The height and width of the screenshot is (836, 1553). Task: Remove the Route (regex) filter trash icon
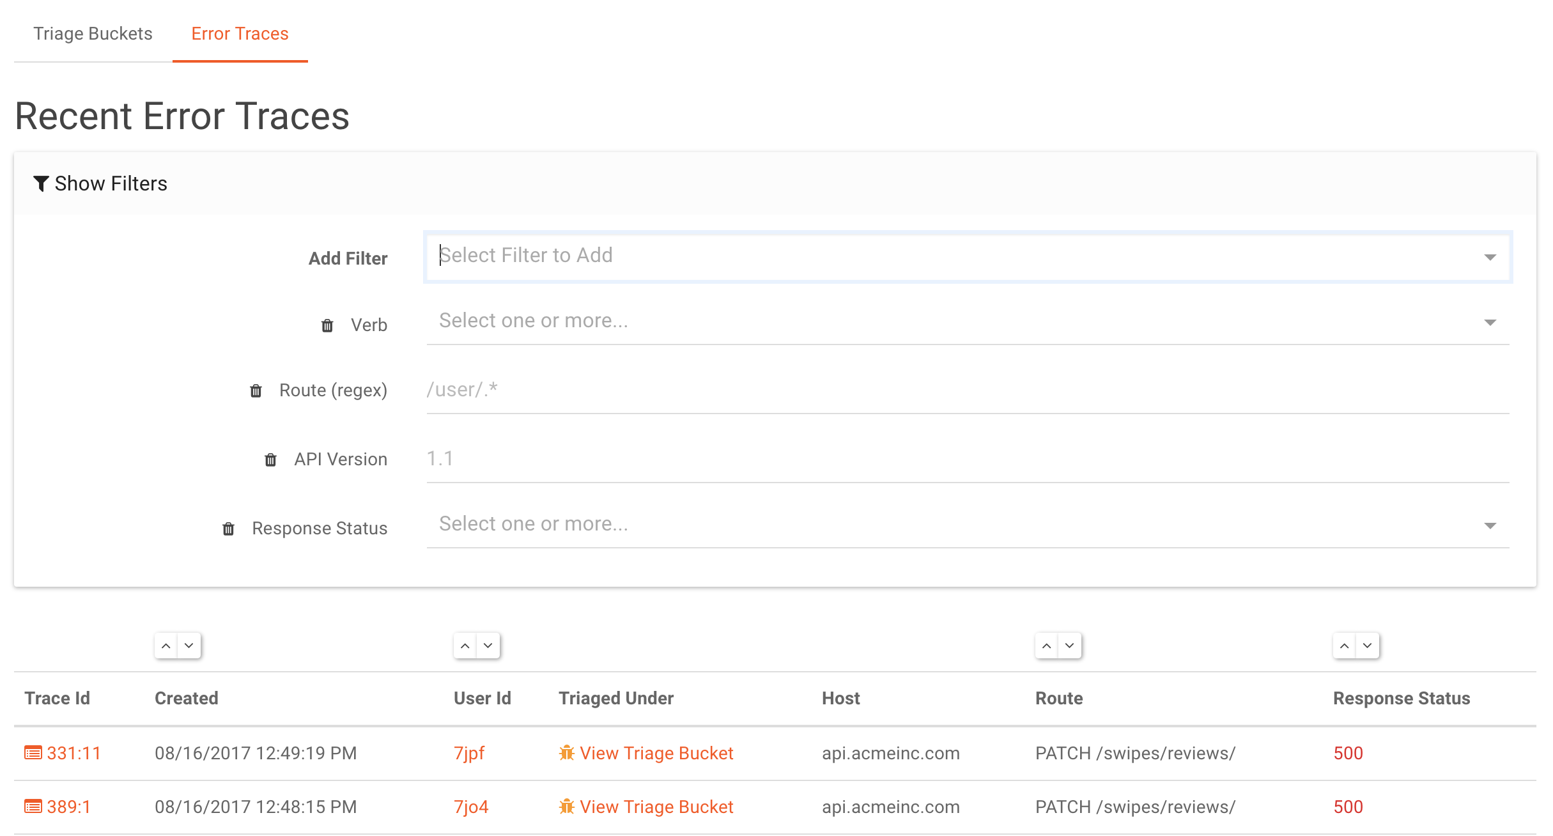[256, 391]
